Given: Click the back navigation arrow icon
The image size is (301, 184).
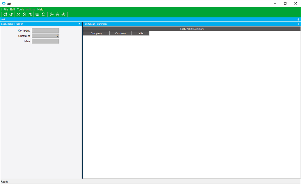Looking at the screenshot, I should pos(51,14).
